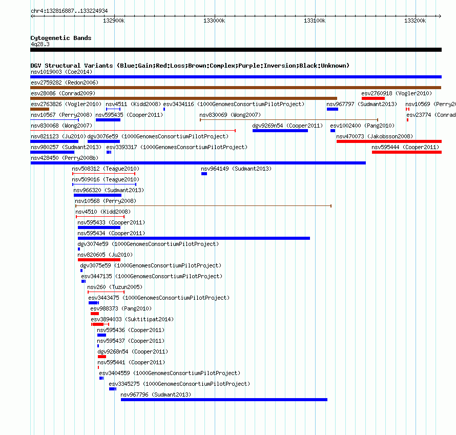Click the esv1002400 (Pang2010) label
This screenshot has width=456, height=435.
pos(362,126)
